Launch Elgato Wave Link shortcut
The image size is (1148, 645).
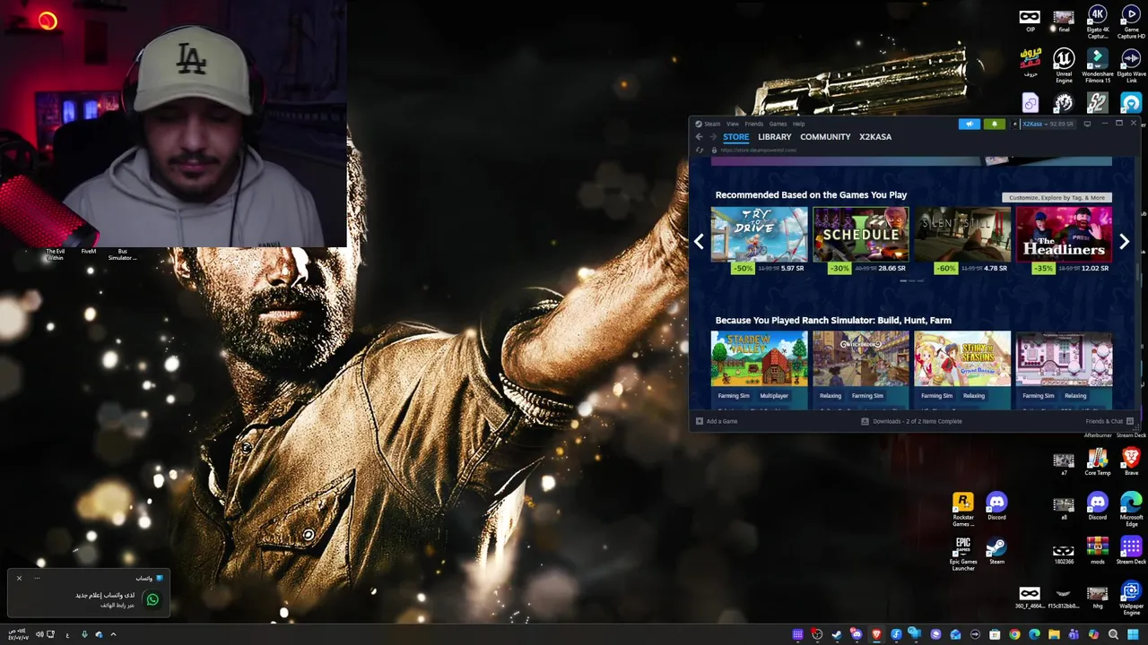tap(1132, 65)
